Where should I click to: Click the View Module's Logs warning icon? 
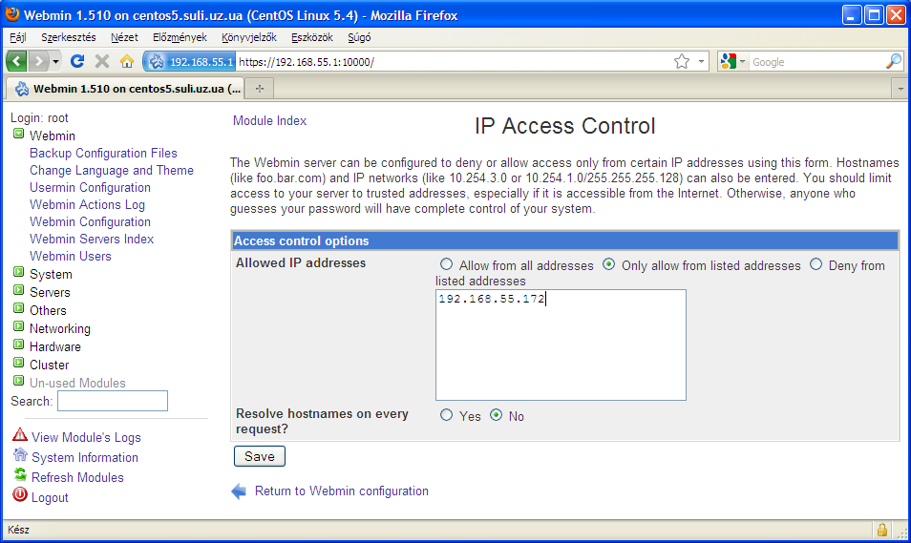coord(20,435)
